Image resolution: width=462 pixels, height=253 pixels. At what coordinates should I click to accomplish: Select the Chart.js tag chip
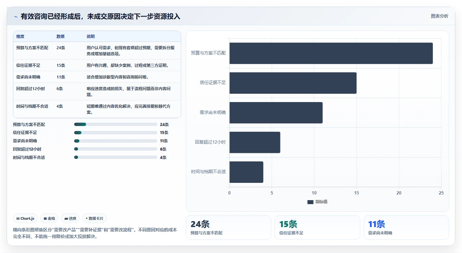(26, 218)
